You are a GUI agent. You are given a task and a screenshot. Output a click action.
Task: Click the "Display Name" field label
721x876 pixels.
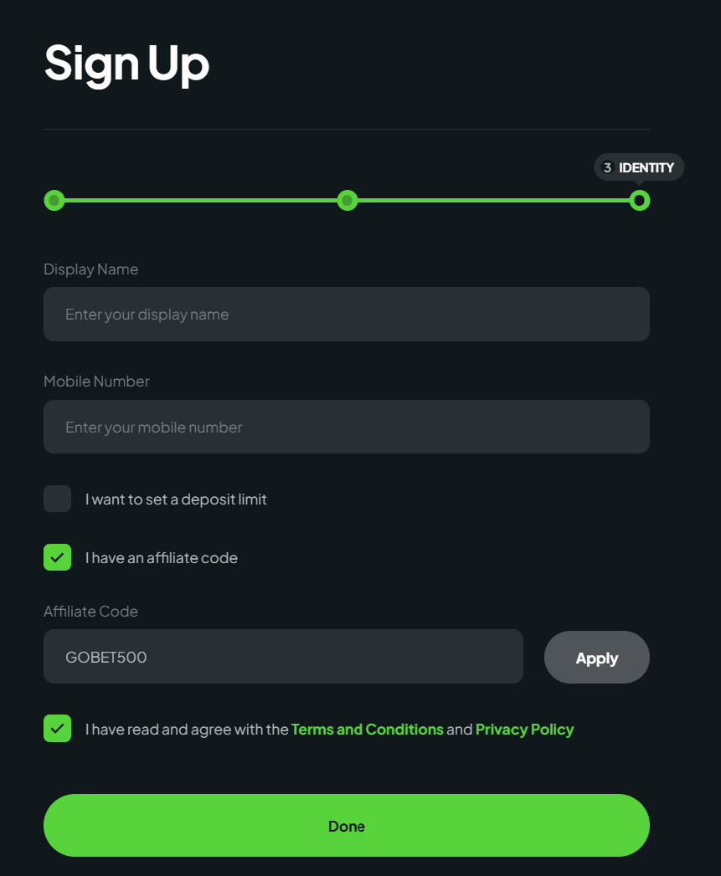[90, 269]
